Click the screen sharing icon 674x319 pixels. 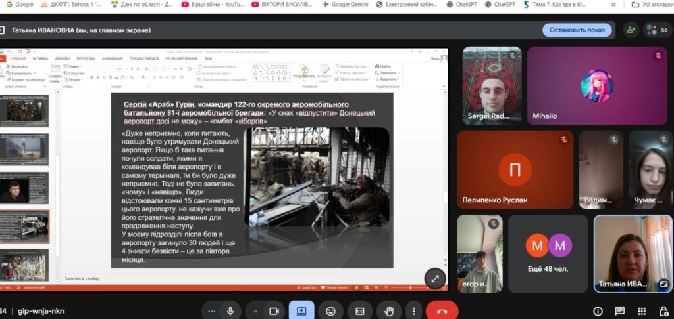click(x=301, y=310)
